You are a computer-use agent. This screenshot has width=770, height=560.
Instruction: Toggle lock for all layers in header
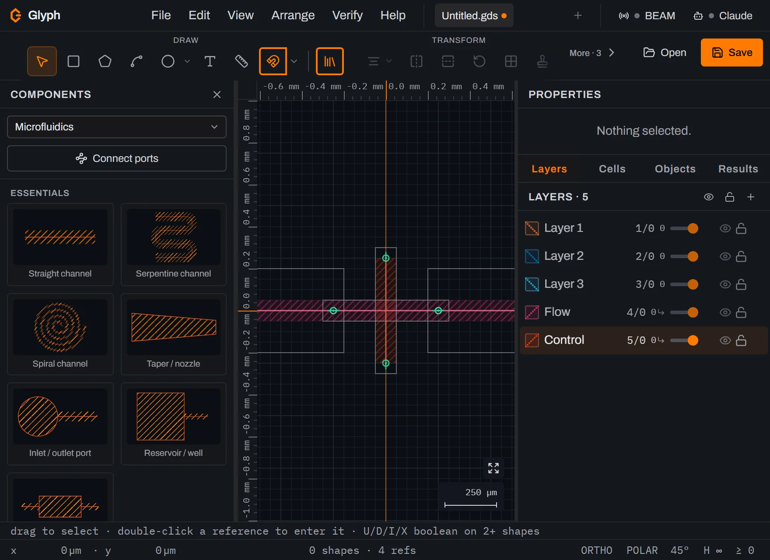point(730,197)
